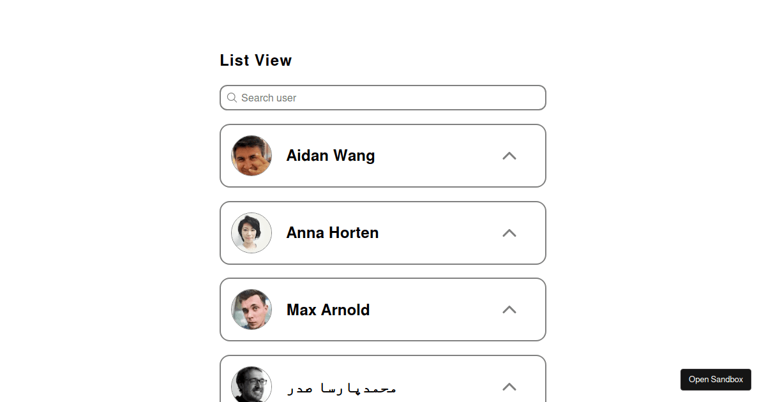Open Aidan Wang's profile picture

coord(251,155)
